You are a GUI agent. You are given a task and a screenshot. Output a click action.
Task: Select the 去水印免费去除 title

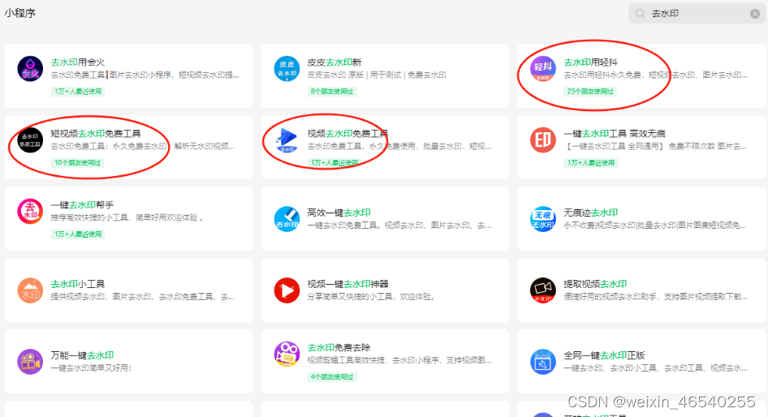[339, 348]
